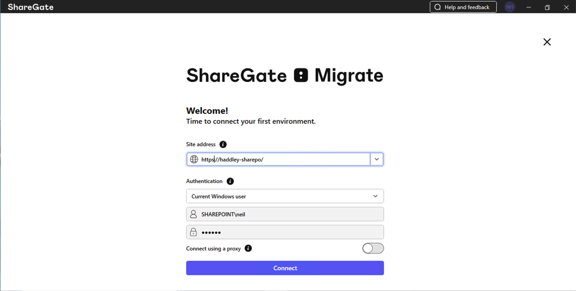
Task: Click the Connect using a proxy info icon
Action: pos(248,248)
